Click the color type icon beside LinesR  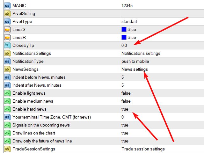(x=7, y=37)
